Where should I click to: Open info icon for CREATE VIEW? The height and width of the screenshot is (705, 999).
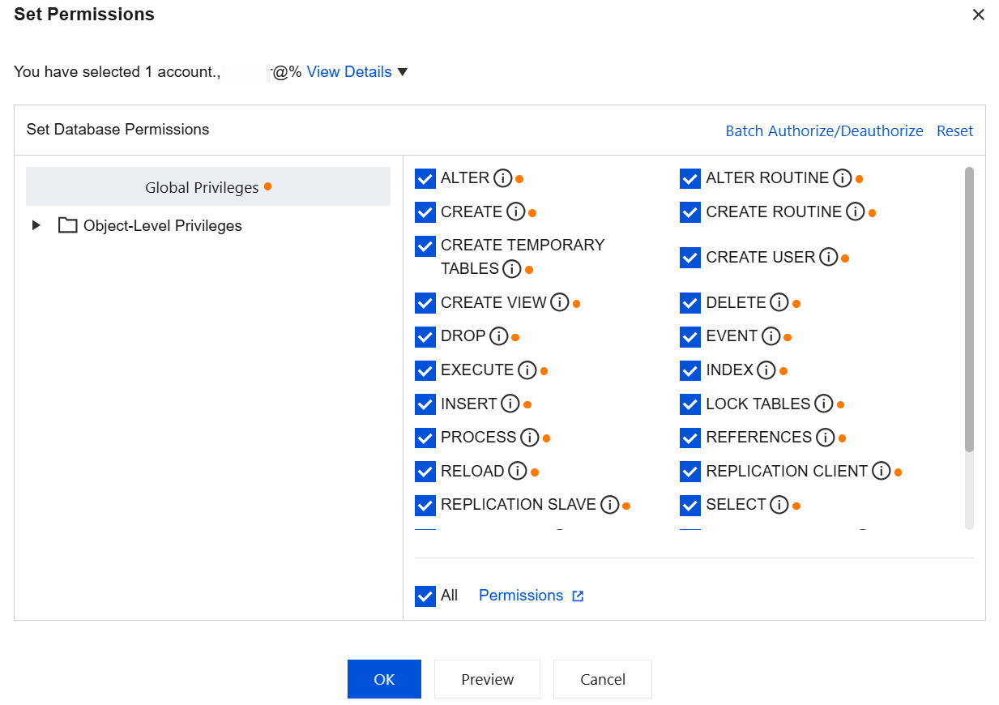pos(559,303)
